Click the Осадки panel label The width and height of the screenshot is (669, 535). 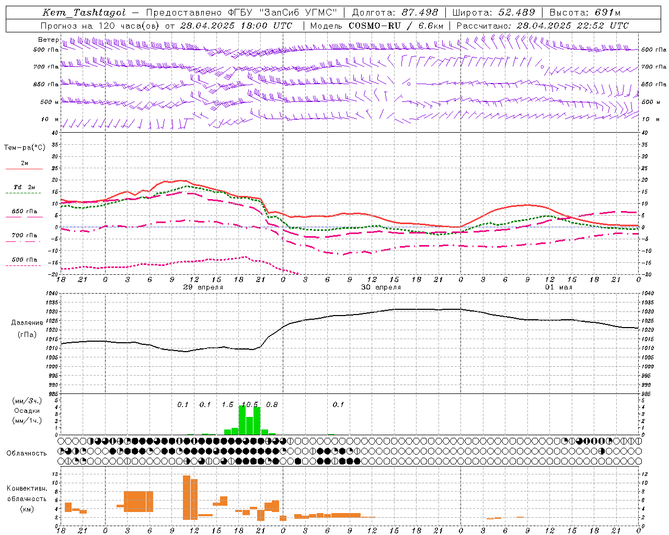tap(27, 411)
